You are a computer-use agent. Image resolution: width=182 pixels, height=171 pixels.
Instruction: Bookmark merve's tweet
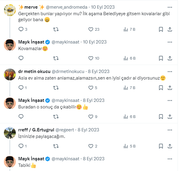point(161,29)
